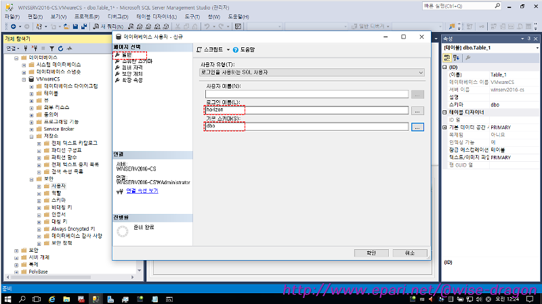Open the Script (스크립트) dropdown arrow
The width and height of the screenshot is (542, 304).
point(228,49)
